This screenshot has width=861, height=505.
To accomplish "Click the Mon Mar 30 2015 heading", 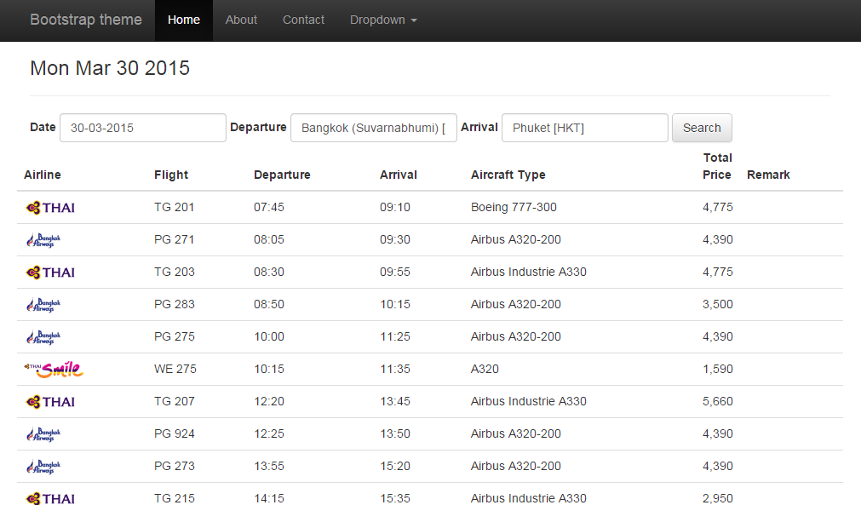I will tap(110, 68).
